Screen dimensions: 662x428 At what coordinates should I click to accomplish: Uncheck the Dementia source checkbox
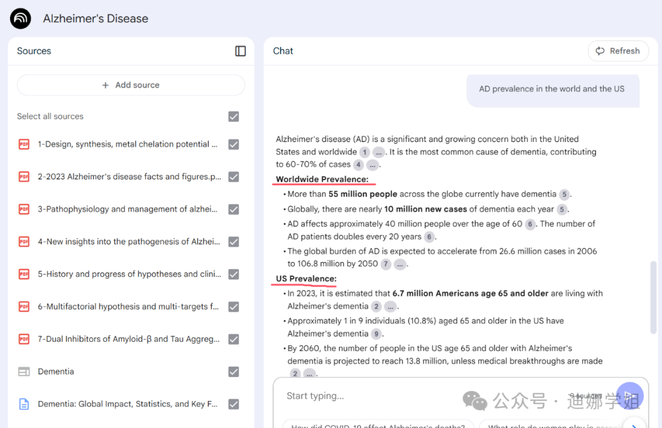click(234, 372)
